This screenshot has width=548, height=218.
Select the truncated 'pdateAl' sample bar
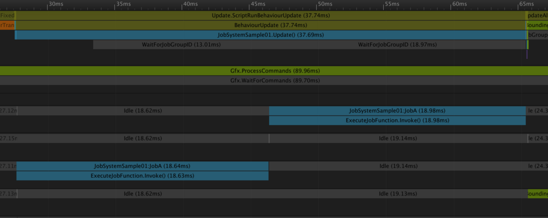(x=537, y=15)
